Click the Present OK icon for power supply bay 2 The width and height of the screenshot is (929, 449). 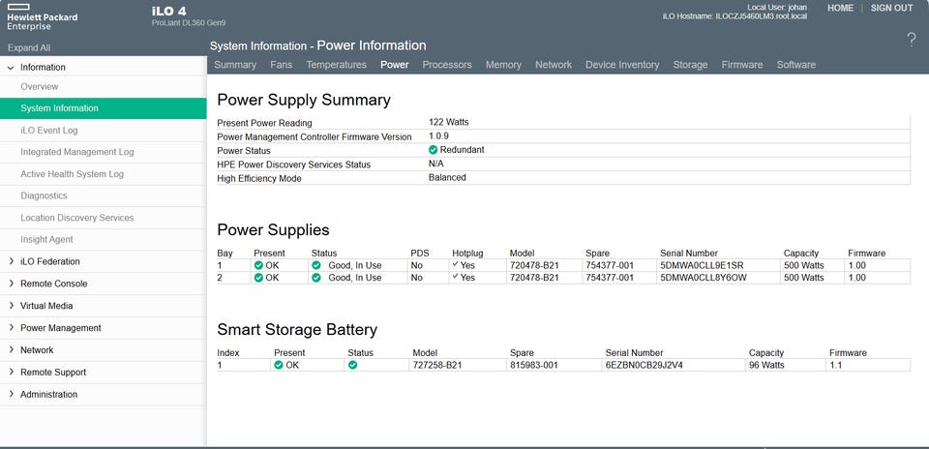(258, 277)
